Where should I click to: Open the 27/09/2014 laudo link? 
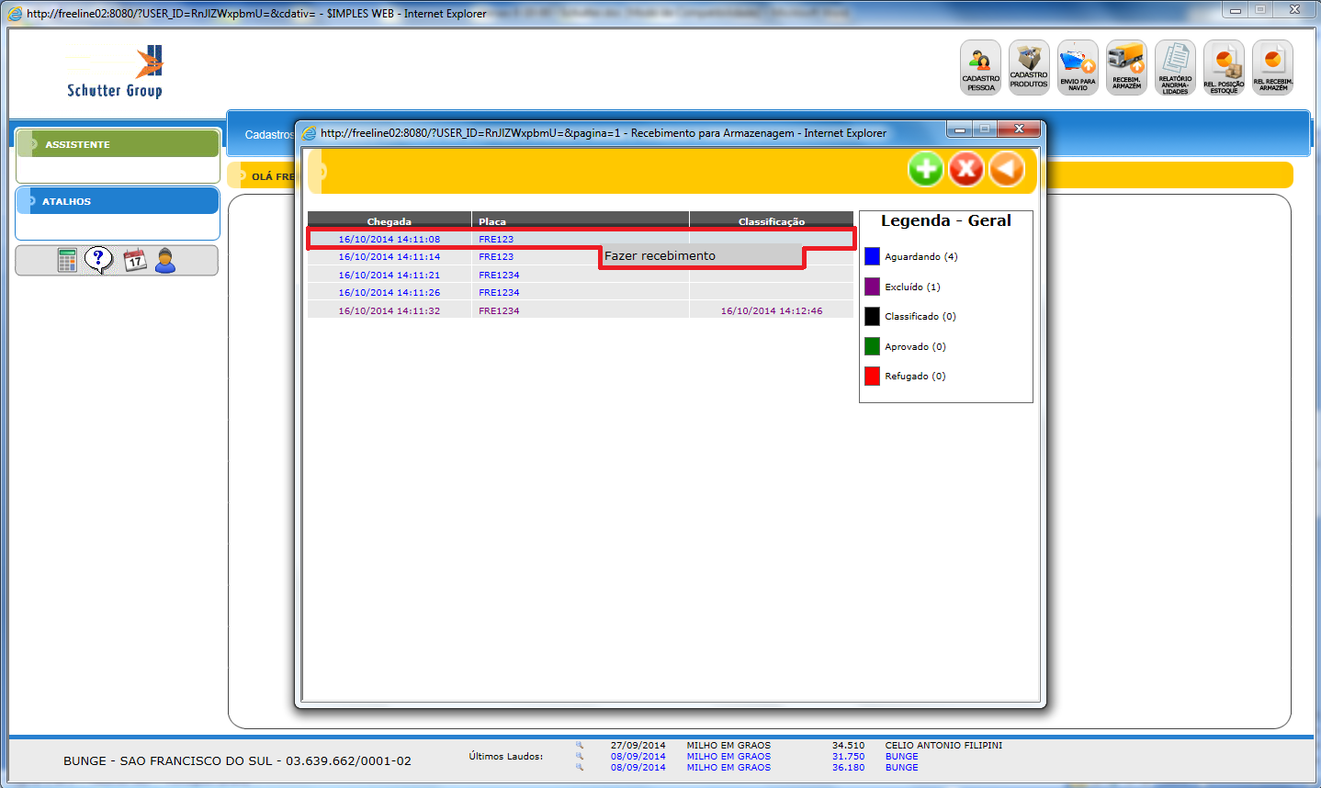pyautogui.click(x=638, y=746)
